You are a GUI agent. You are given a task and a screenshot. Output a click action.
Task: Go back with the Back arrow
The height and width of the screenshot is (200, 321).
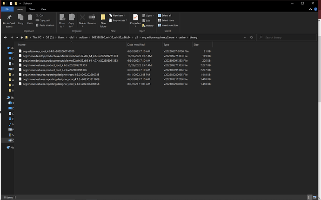(6, 38)
